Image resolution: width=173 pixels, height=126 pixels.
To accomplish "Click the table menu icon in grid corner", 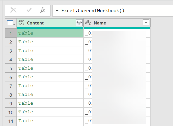I will point(11,23).
